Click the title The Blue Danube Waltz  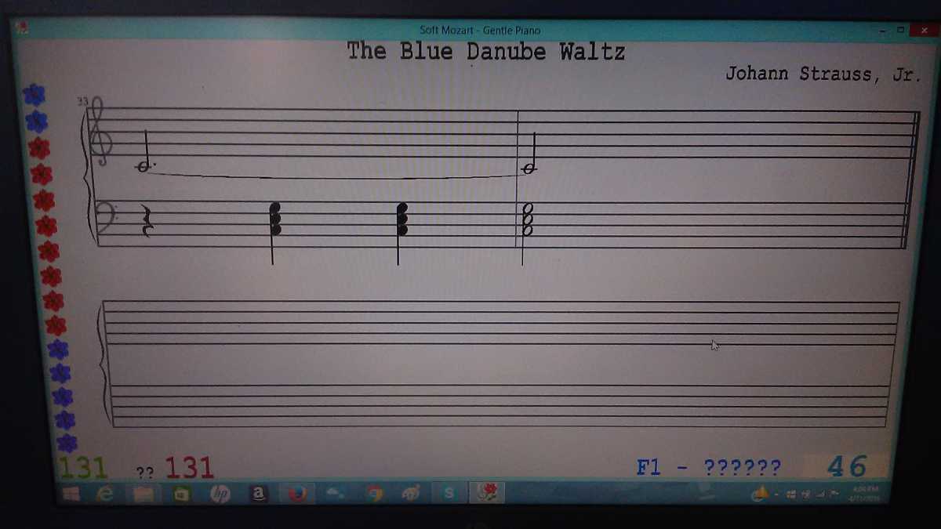coord(486,52)
